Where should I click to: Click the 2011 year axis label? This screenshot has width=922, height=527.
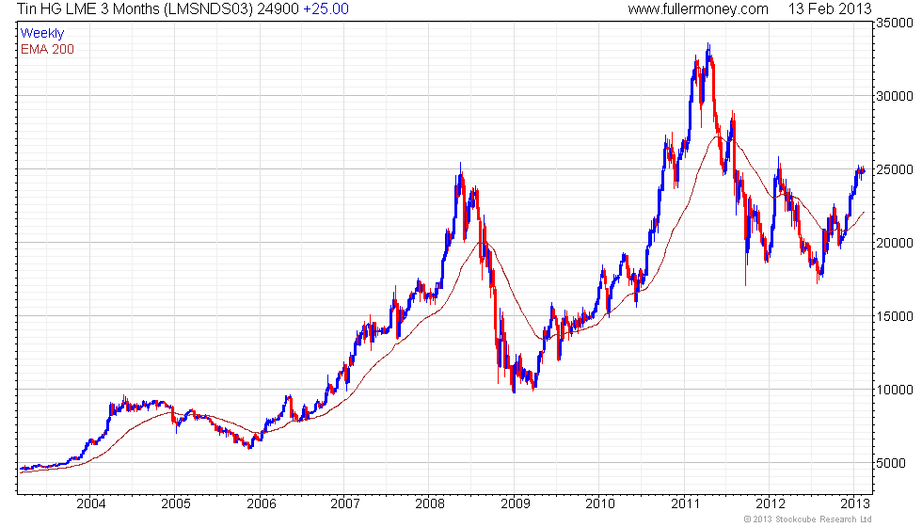[685, 503]
